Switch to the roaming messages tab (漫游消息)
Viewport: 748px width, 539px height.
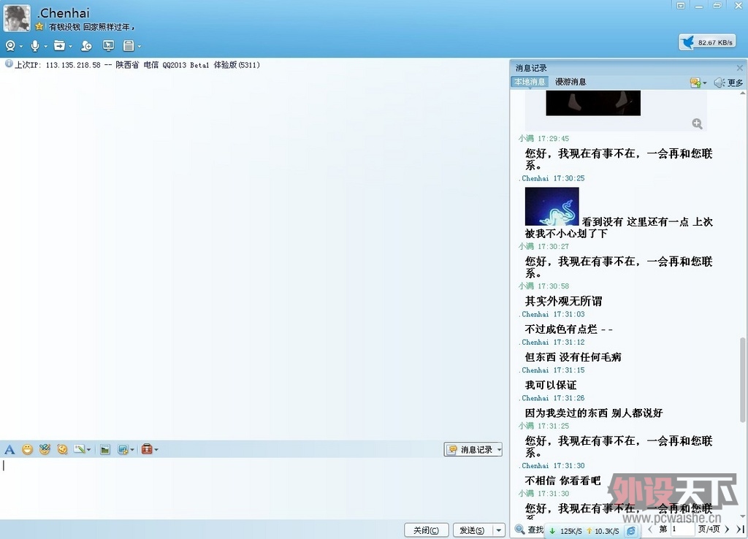point(570,82)
